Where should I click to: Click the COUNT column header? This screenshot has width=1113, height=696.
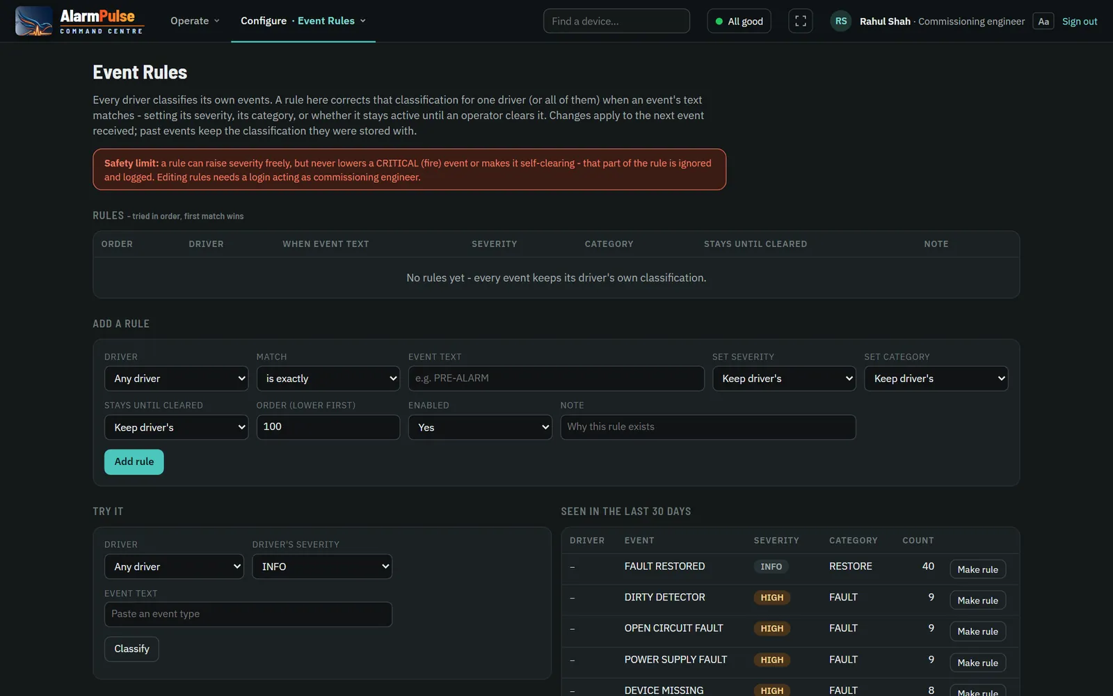coord(918,540)
